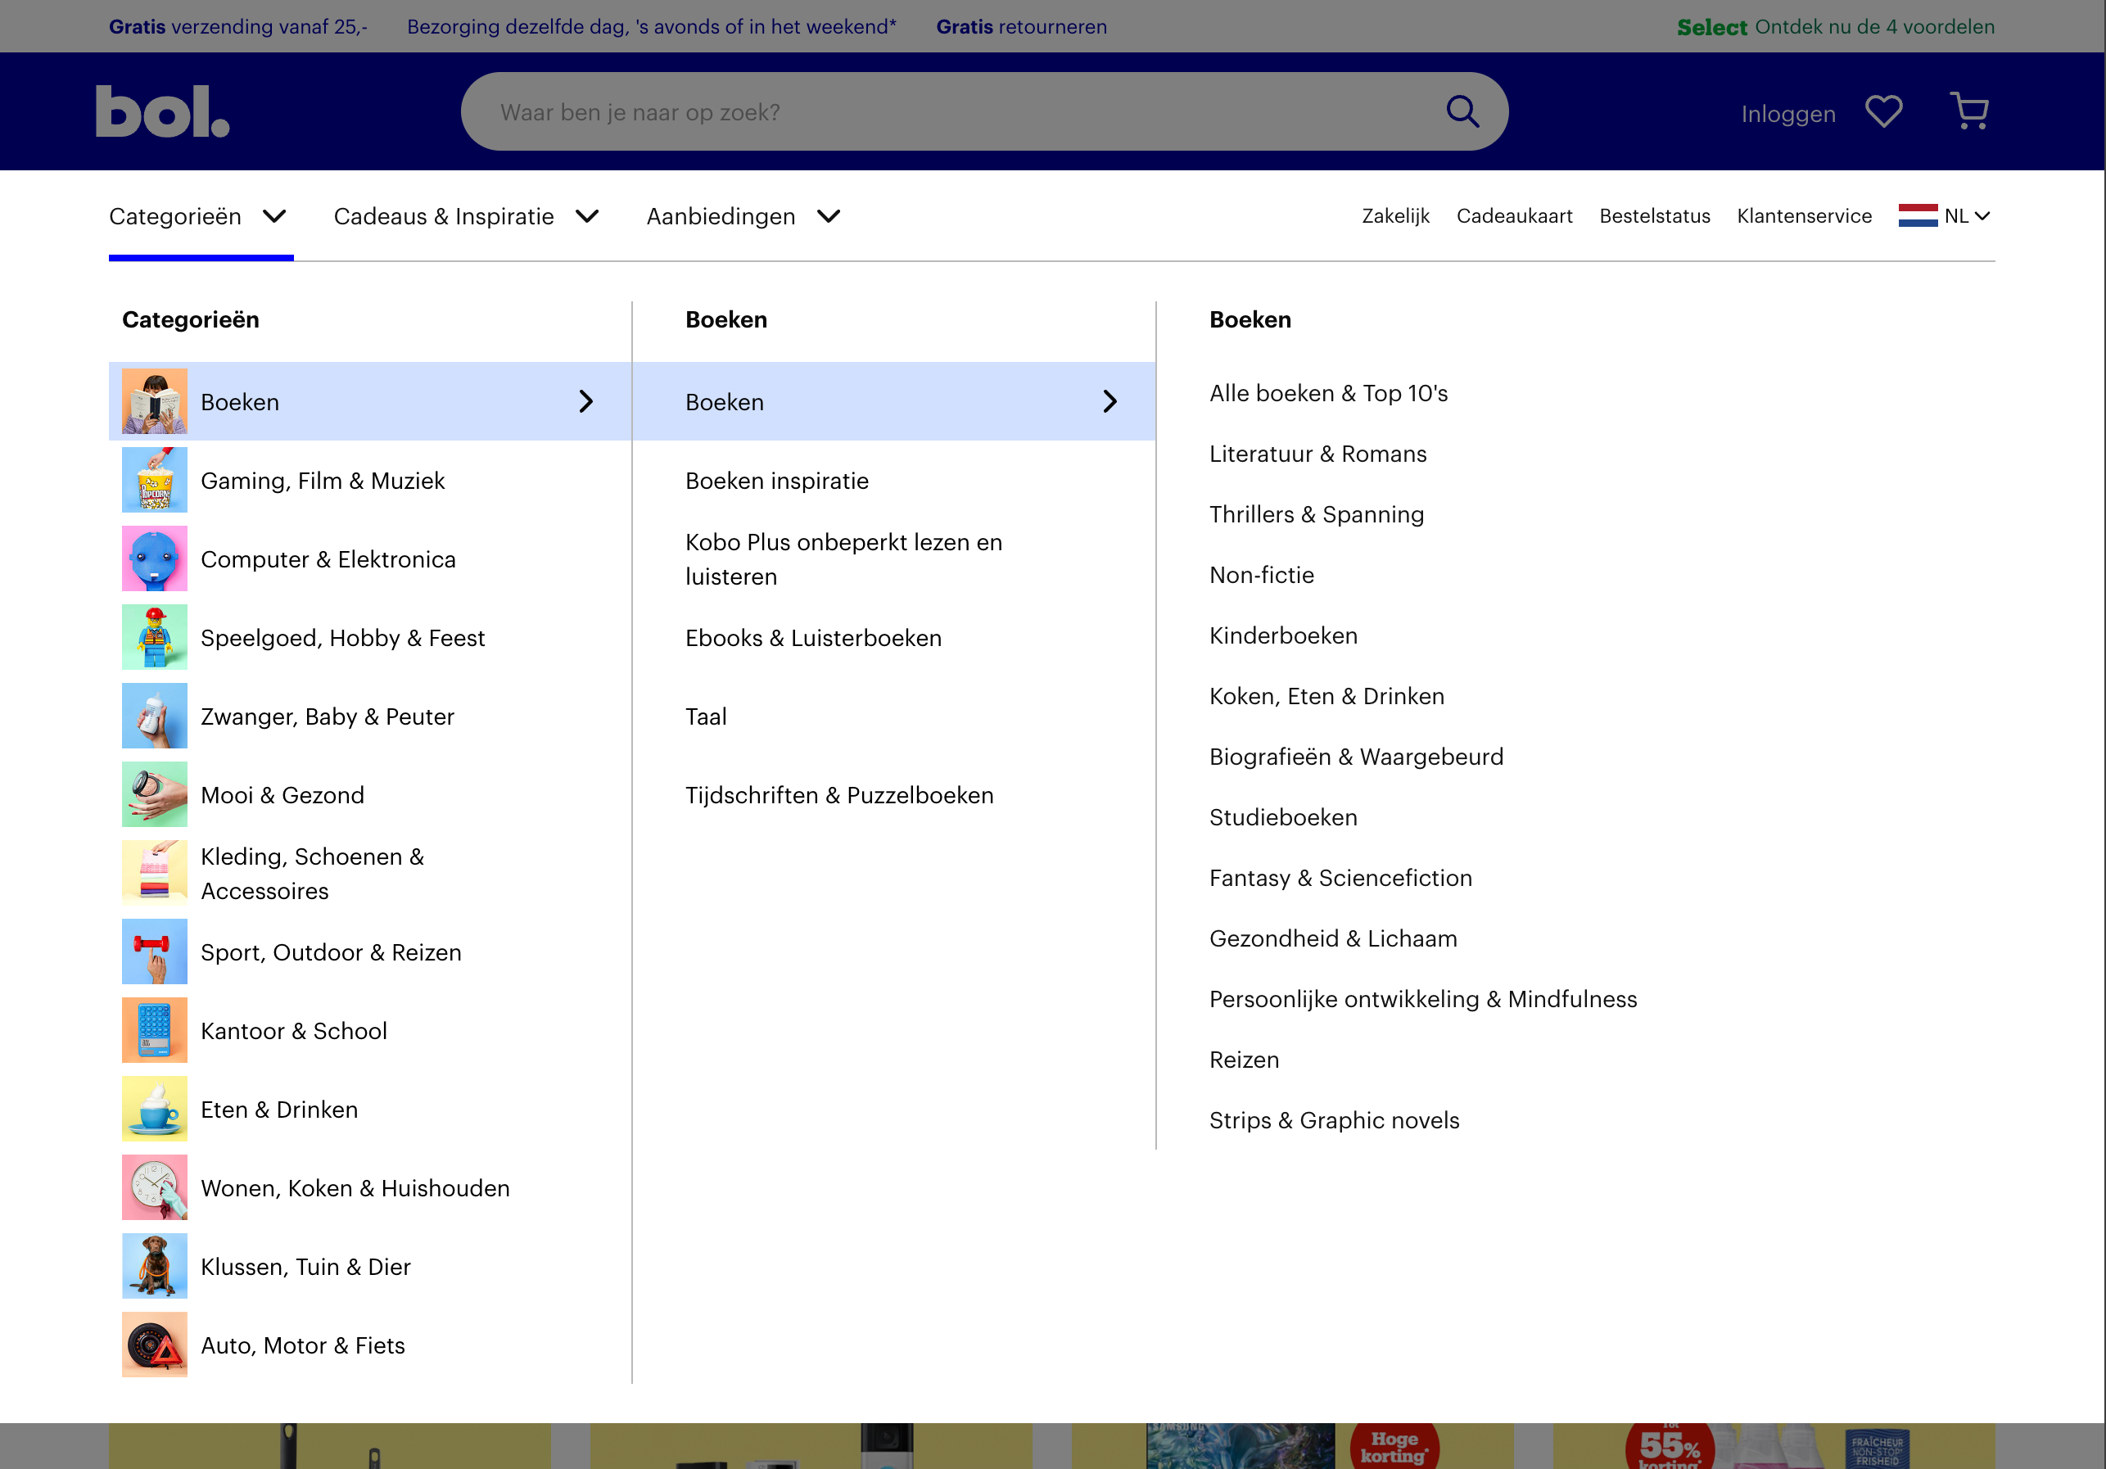Click the baby bottle icon for Zwanger, Baby & Peuter
Image resolution: width=2106 pixels, height=1469 pixels.
[x=154, y=716]
